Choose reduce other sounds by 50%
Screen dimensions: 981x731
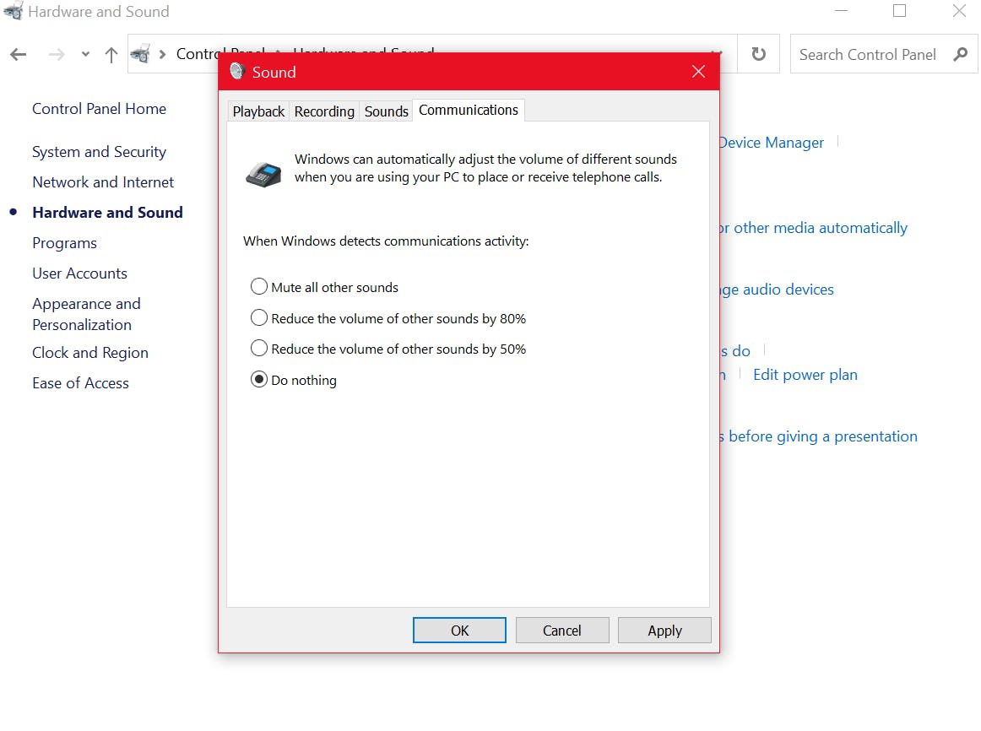tap(388, 349)
